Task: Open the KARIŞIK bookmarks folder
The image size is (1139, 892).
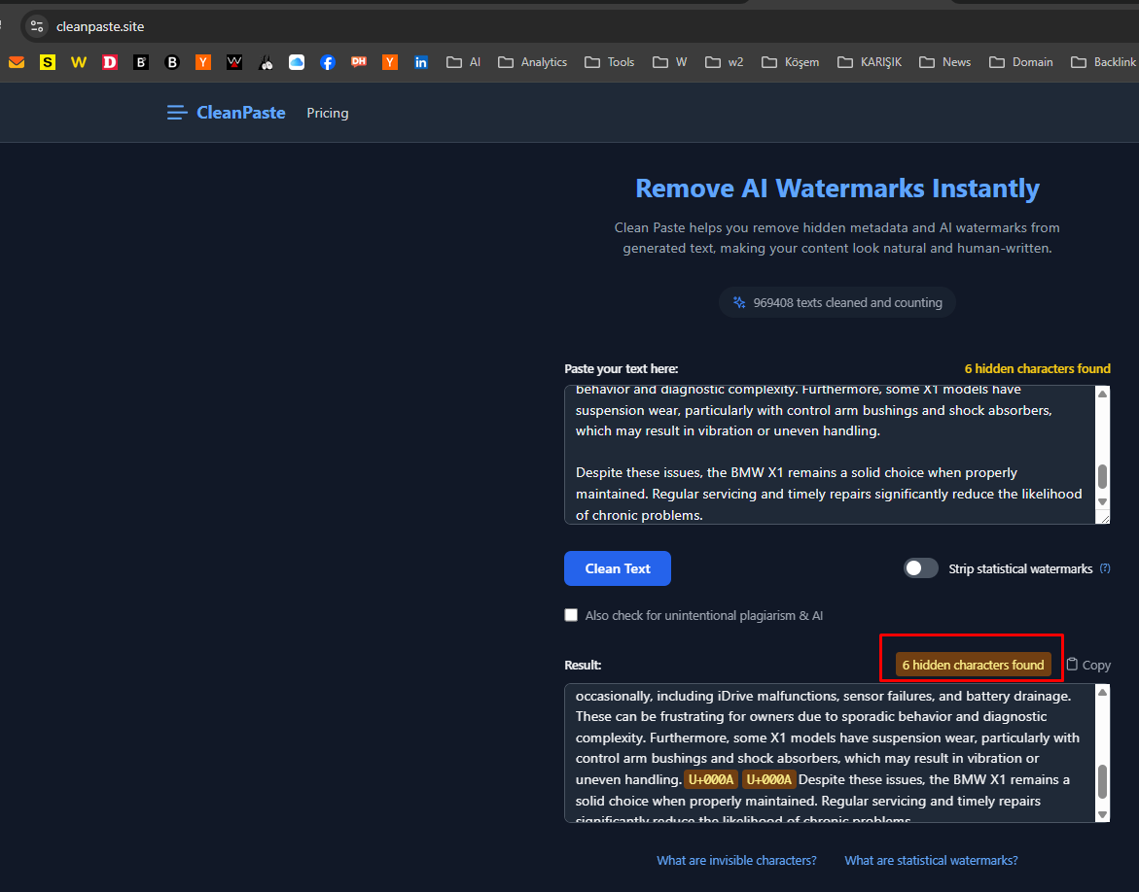Action: pyautogui.click(x=870, y=62)
